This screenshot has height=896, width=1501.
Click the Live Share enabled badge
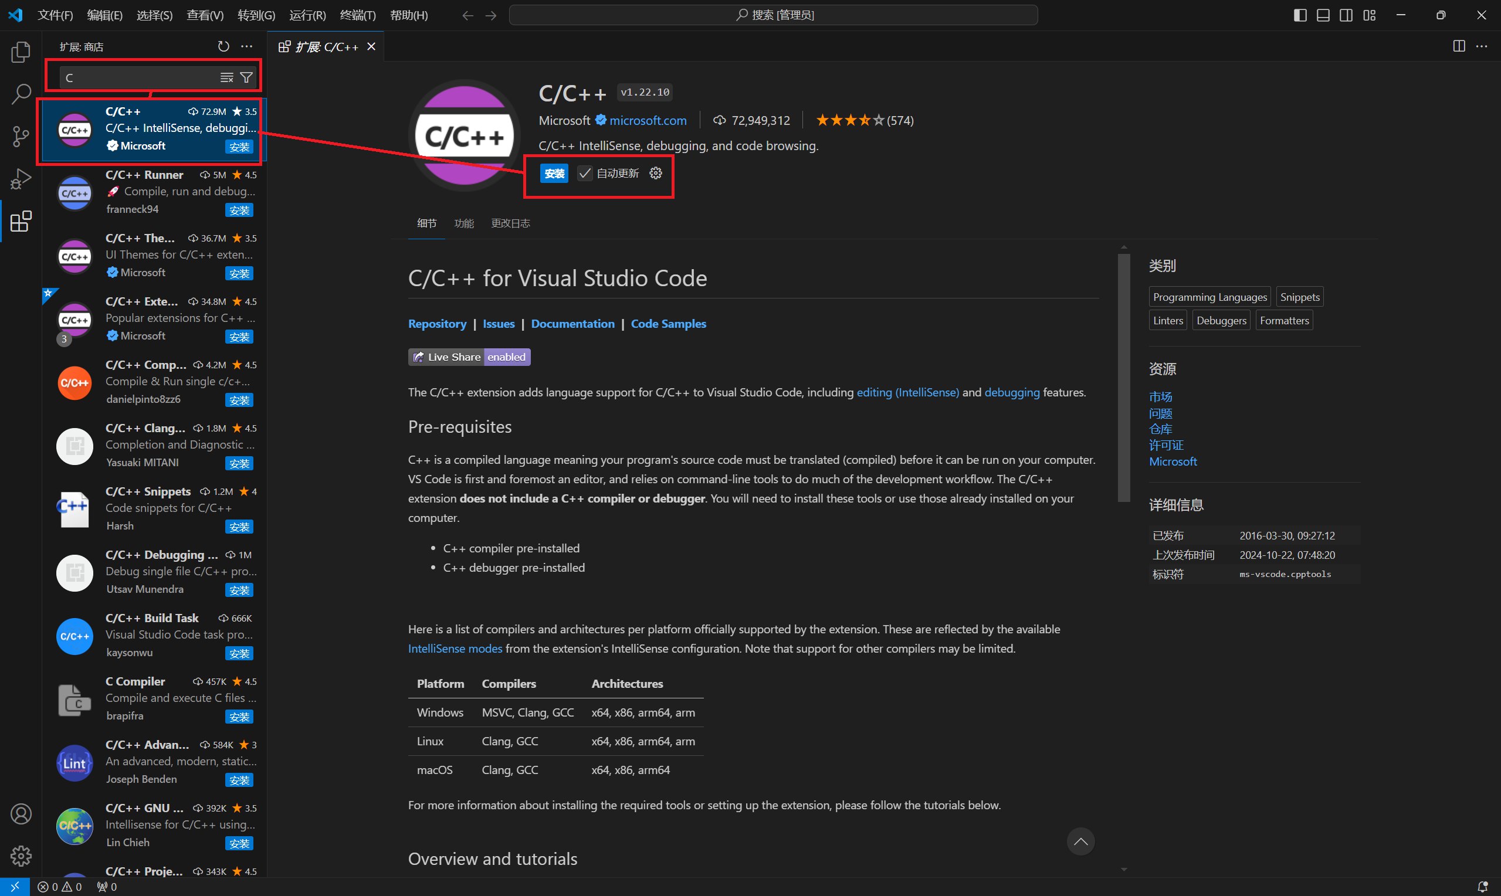click(469, 358)
